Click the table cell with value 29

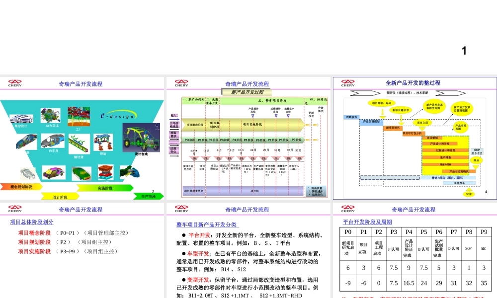click(x=439, y=283)
